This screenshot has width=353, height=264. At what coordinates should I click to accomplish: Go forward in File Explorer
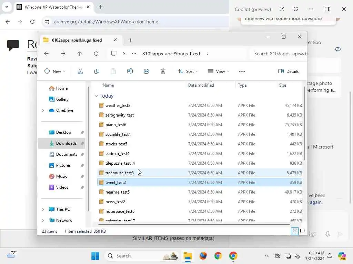tap(63, 54)
